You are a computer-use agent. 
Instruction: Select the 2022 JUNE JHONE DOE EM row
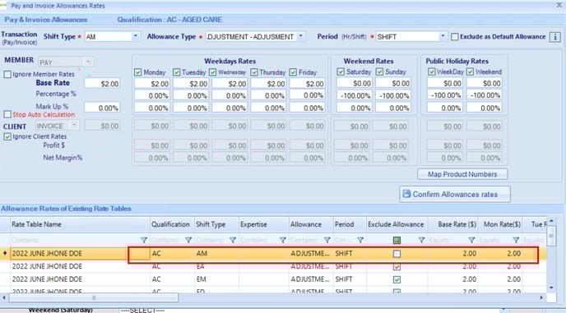pyautogui.click(x=273, y=279)
